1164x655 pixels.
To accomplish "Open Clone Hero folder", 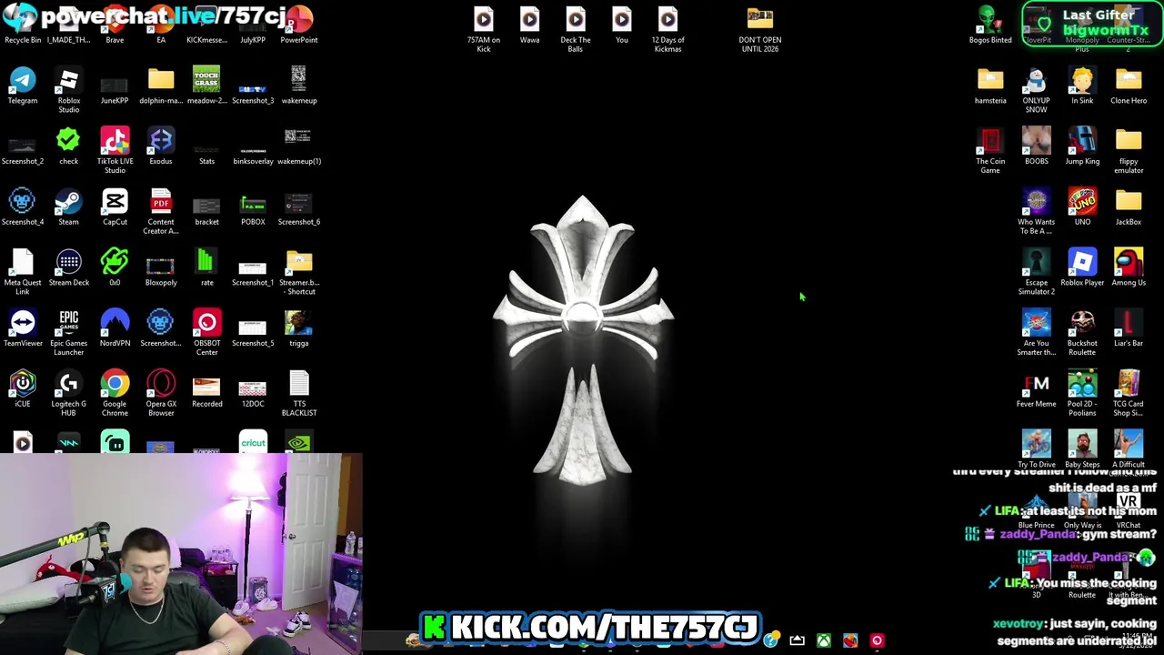I will pos(1129,86).
